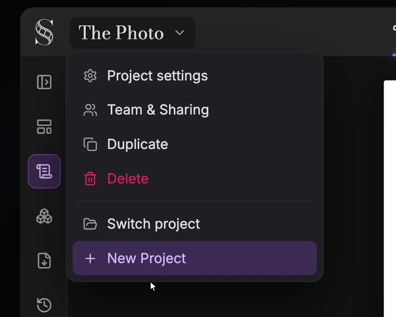This screenshot has height=317, width=396.
Task: Click the file download sidebar icon
Action: pos(44,260)
